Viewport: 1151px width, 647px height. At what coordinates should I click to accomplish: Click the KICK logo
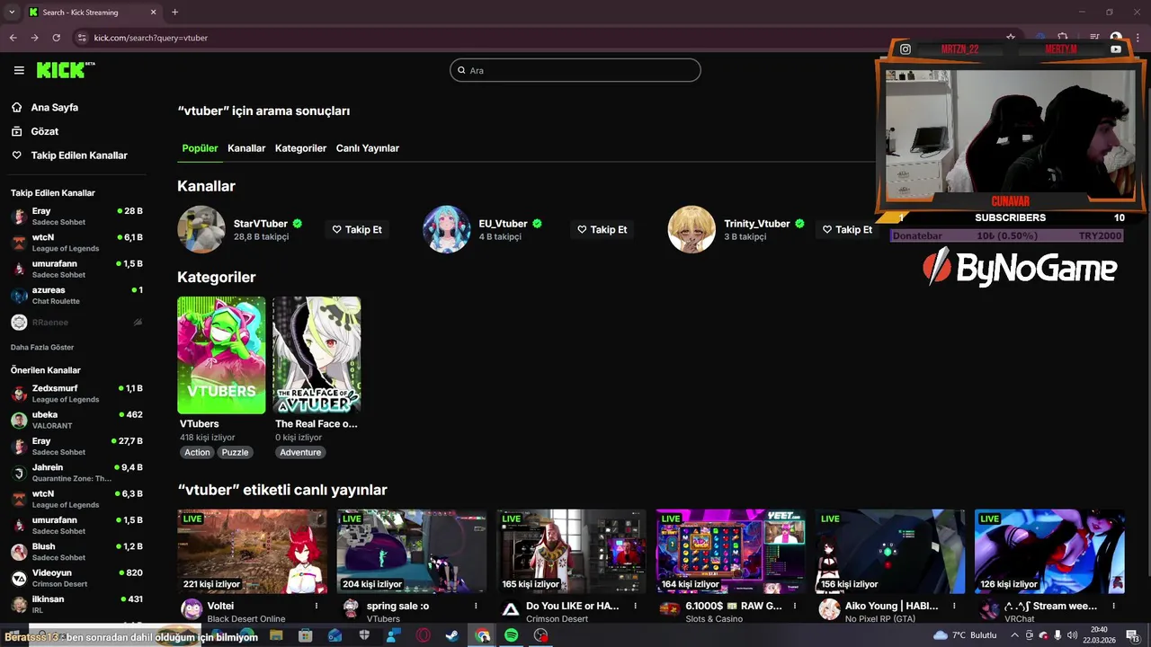(65, 70)
